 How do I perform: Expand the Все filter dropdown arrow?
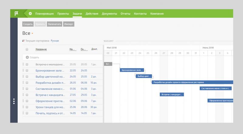tap(32, 34)
